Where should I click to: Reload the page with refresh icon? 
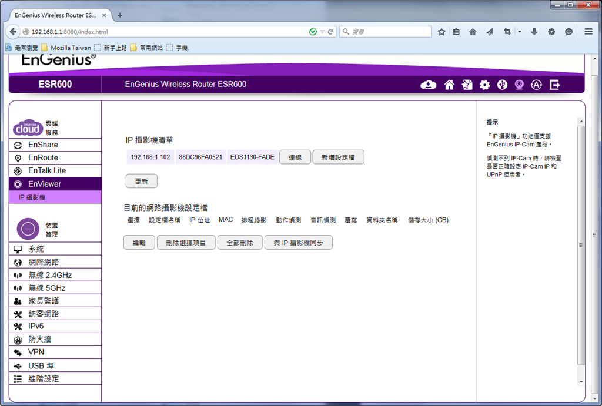tap(330, 32)
